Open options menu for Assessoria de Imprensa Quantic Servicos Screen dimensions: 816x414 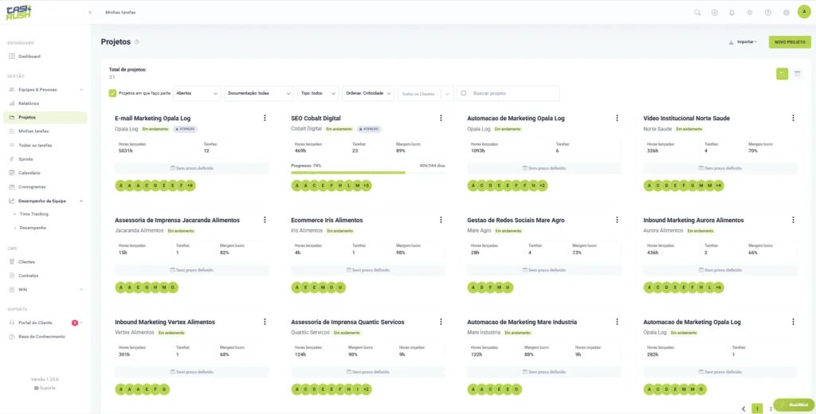441,322
